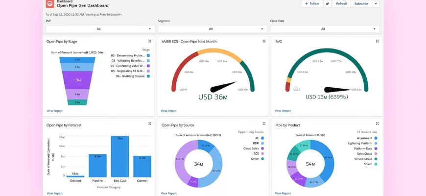Screen dimensions: 426x196
Task: Click the Best Case bar in forecast chart
Action: [120, 156]
